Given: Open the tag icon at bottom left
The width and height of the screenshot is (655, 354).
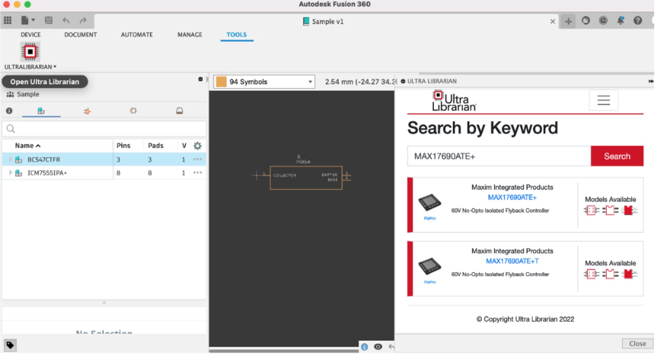Looking at the screenshot, I should [x=10, y=345].
